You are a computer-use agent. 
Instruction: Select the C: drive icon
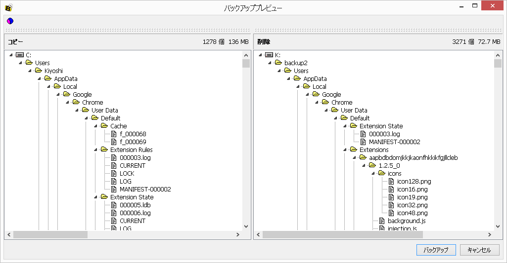[20, 55]
